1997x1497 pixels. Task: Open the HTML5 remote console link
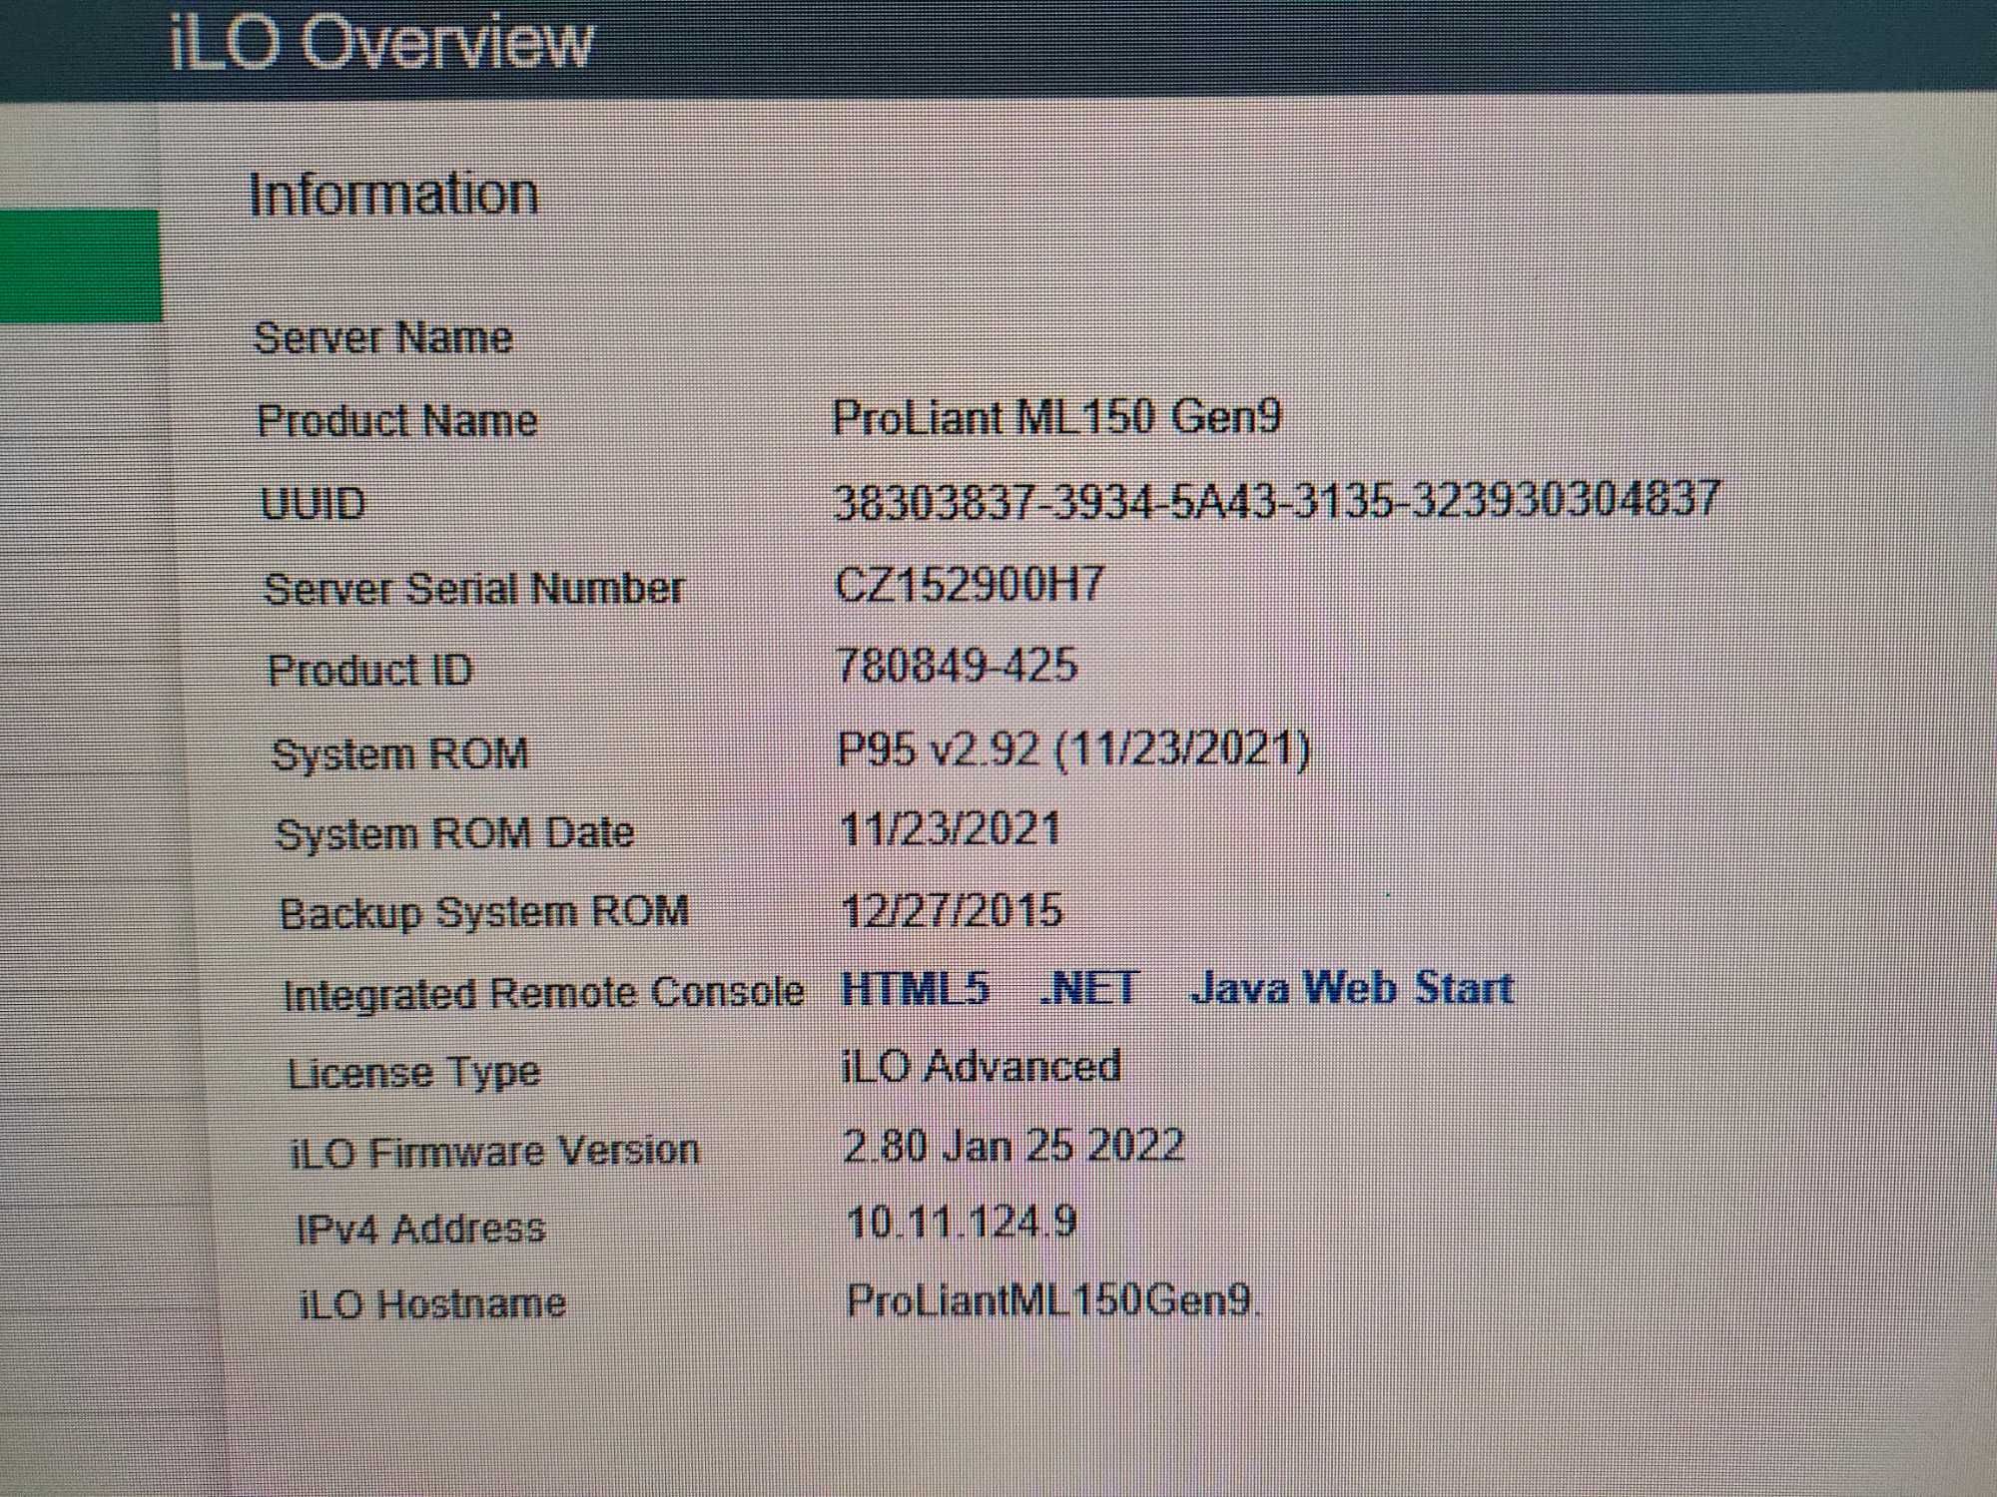[915, 988]
